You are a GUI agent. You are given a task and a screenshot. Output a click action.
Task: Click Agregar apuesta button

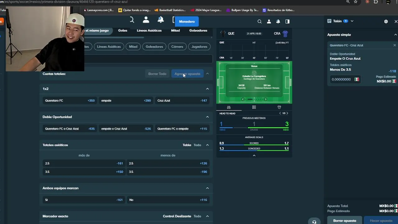tap(187, 74)
